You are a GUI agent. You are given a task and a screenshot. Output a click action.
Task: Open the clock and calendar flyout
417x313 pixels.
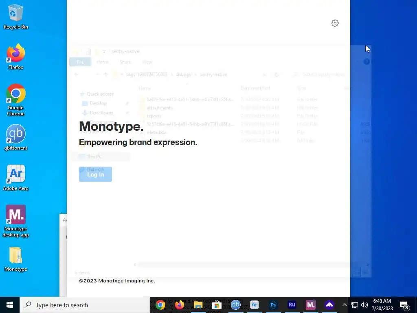pos(382,305)
